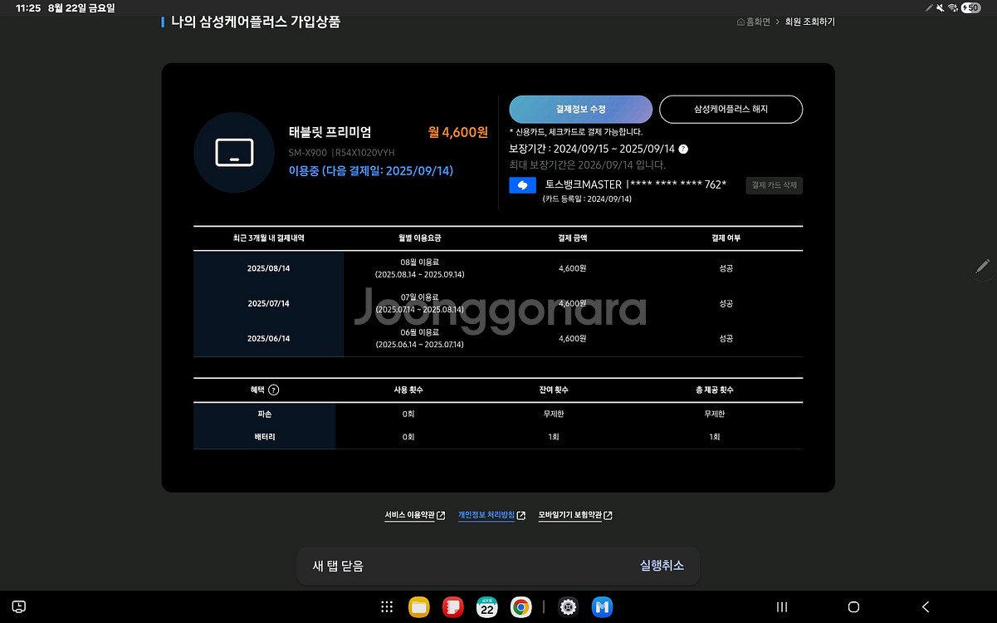Click the 삼성케어플러스 해지 button
Image resolution: width=997 pixels, height=623 pixels.
[731, 110]
